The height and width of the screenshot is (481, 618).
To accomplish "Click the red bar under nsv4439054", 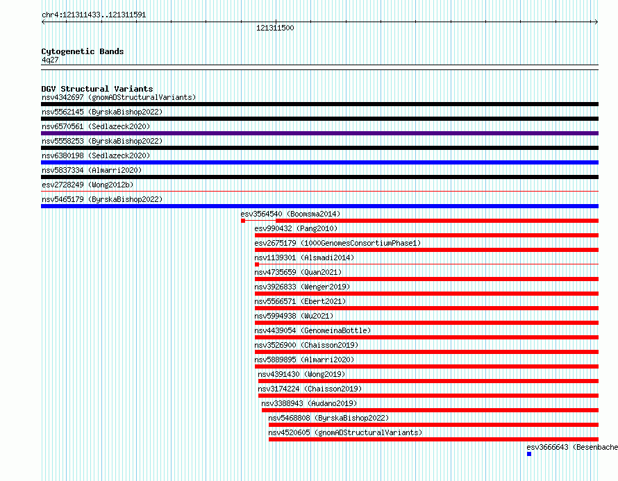I will pyautogui.click(x=426, y=337).
